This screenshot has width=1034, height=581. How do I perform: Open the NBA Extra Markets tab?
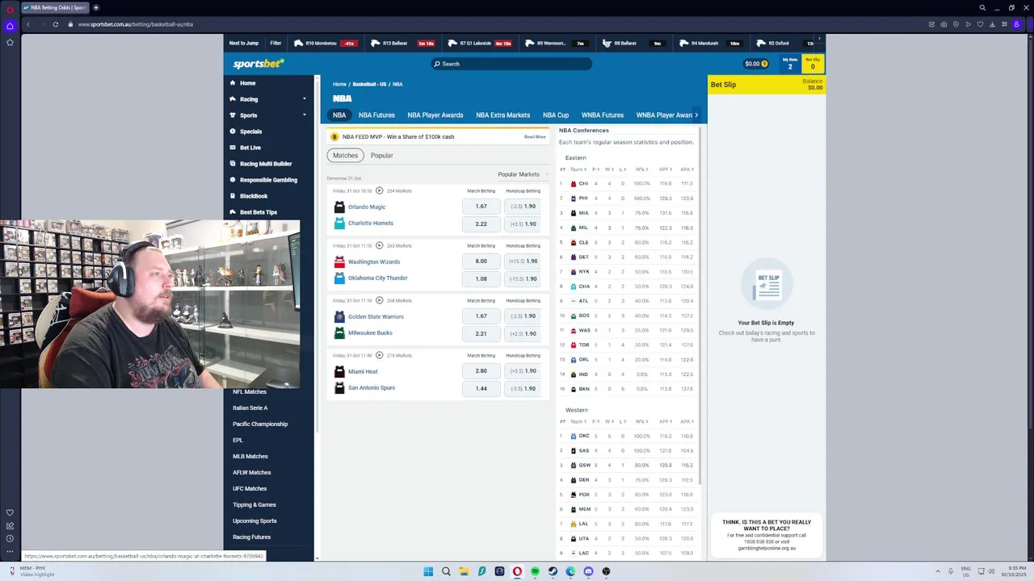point(503,115)
